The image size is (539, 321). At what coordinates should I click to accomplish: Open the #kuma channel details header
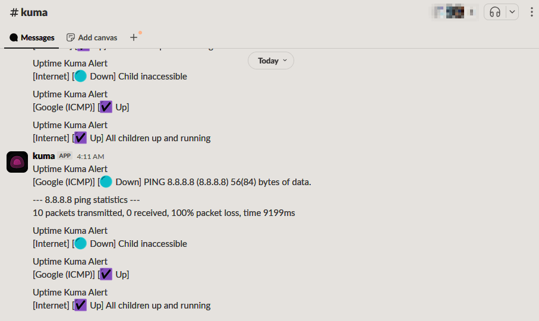29,12
